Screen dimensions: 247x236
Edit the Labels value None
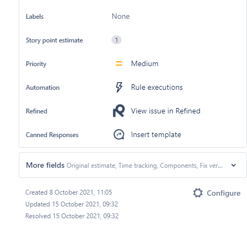(121, 16)
